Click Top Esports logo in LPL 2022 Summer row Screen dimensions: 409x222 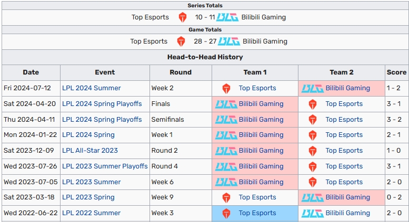[x=226, y=214]
